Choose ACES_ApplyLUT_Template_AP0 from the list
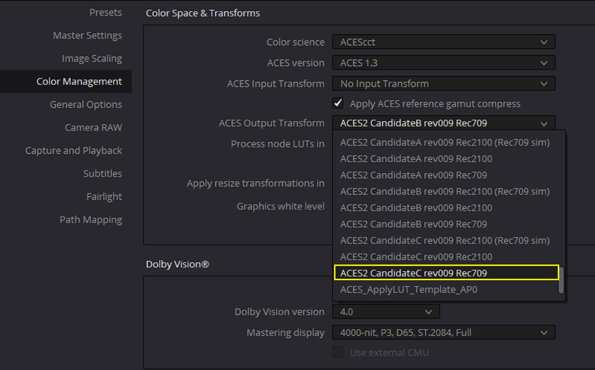This screenshot has width=595, height=370. pyautogui.click(x=445, y=290)
